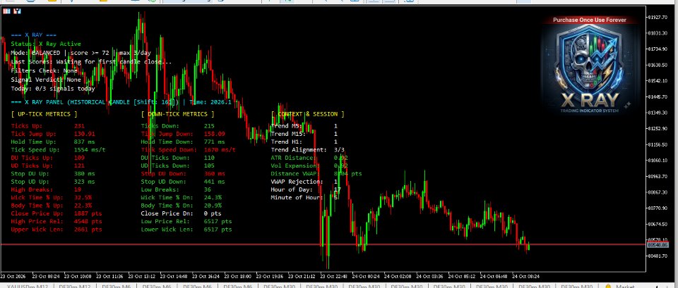
Task: Click the 'Stop UD Down: 441 ms' row
Action: click(x=182, y=182)
